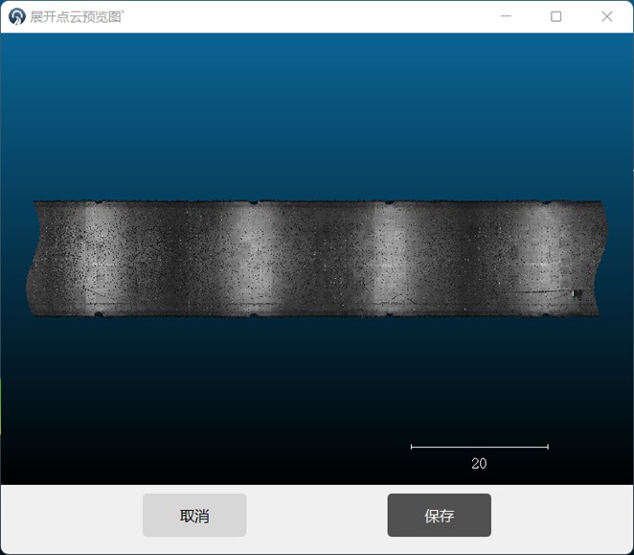Click the leftmost notch on point cloud top edge

(x=96, y=202)
